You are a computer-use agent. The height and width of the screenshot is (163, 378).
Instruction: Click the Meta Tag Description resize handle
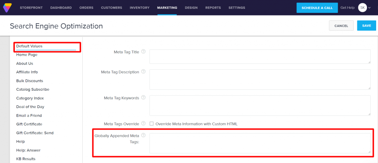click(369, 88)
